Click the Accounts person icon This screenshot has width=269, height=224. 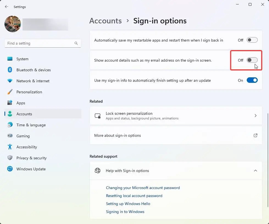10,114
